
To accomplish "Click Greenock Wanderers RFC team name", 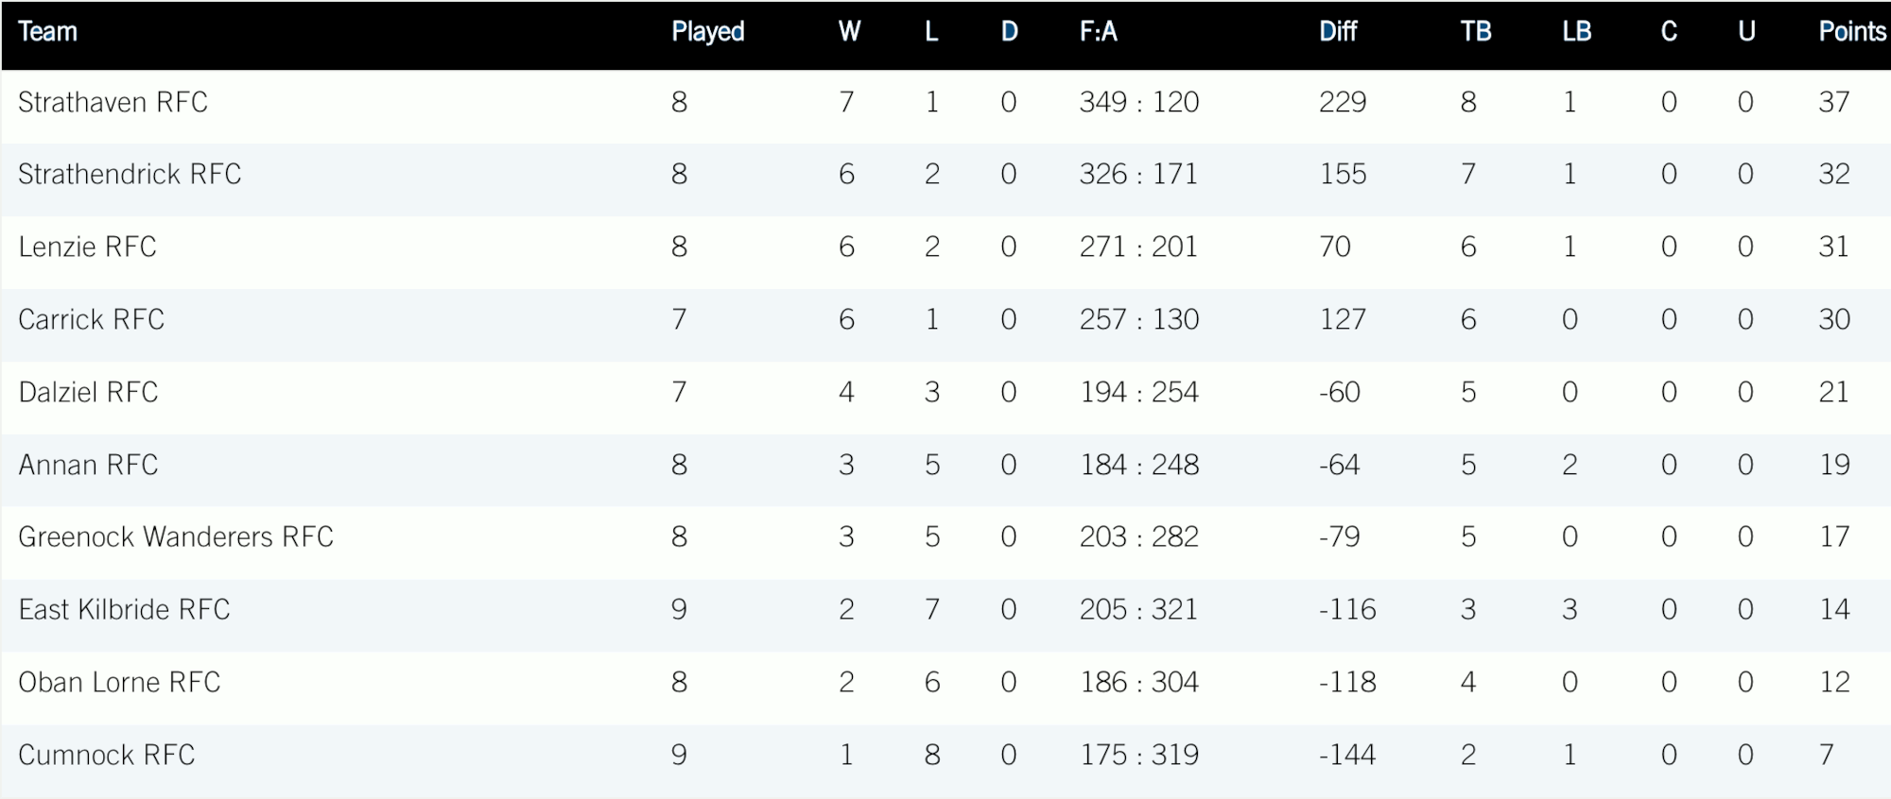I will [x=176, y=537].
